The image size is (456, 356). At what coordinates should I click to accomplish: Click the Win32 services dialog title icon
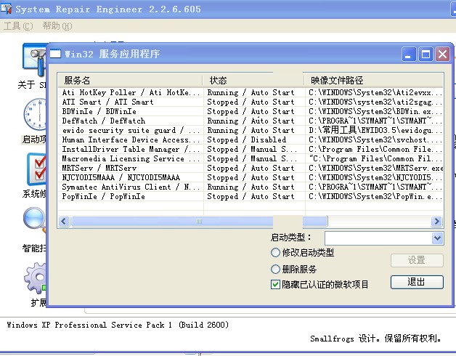click(55, 54)
